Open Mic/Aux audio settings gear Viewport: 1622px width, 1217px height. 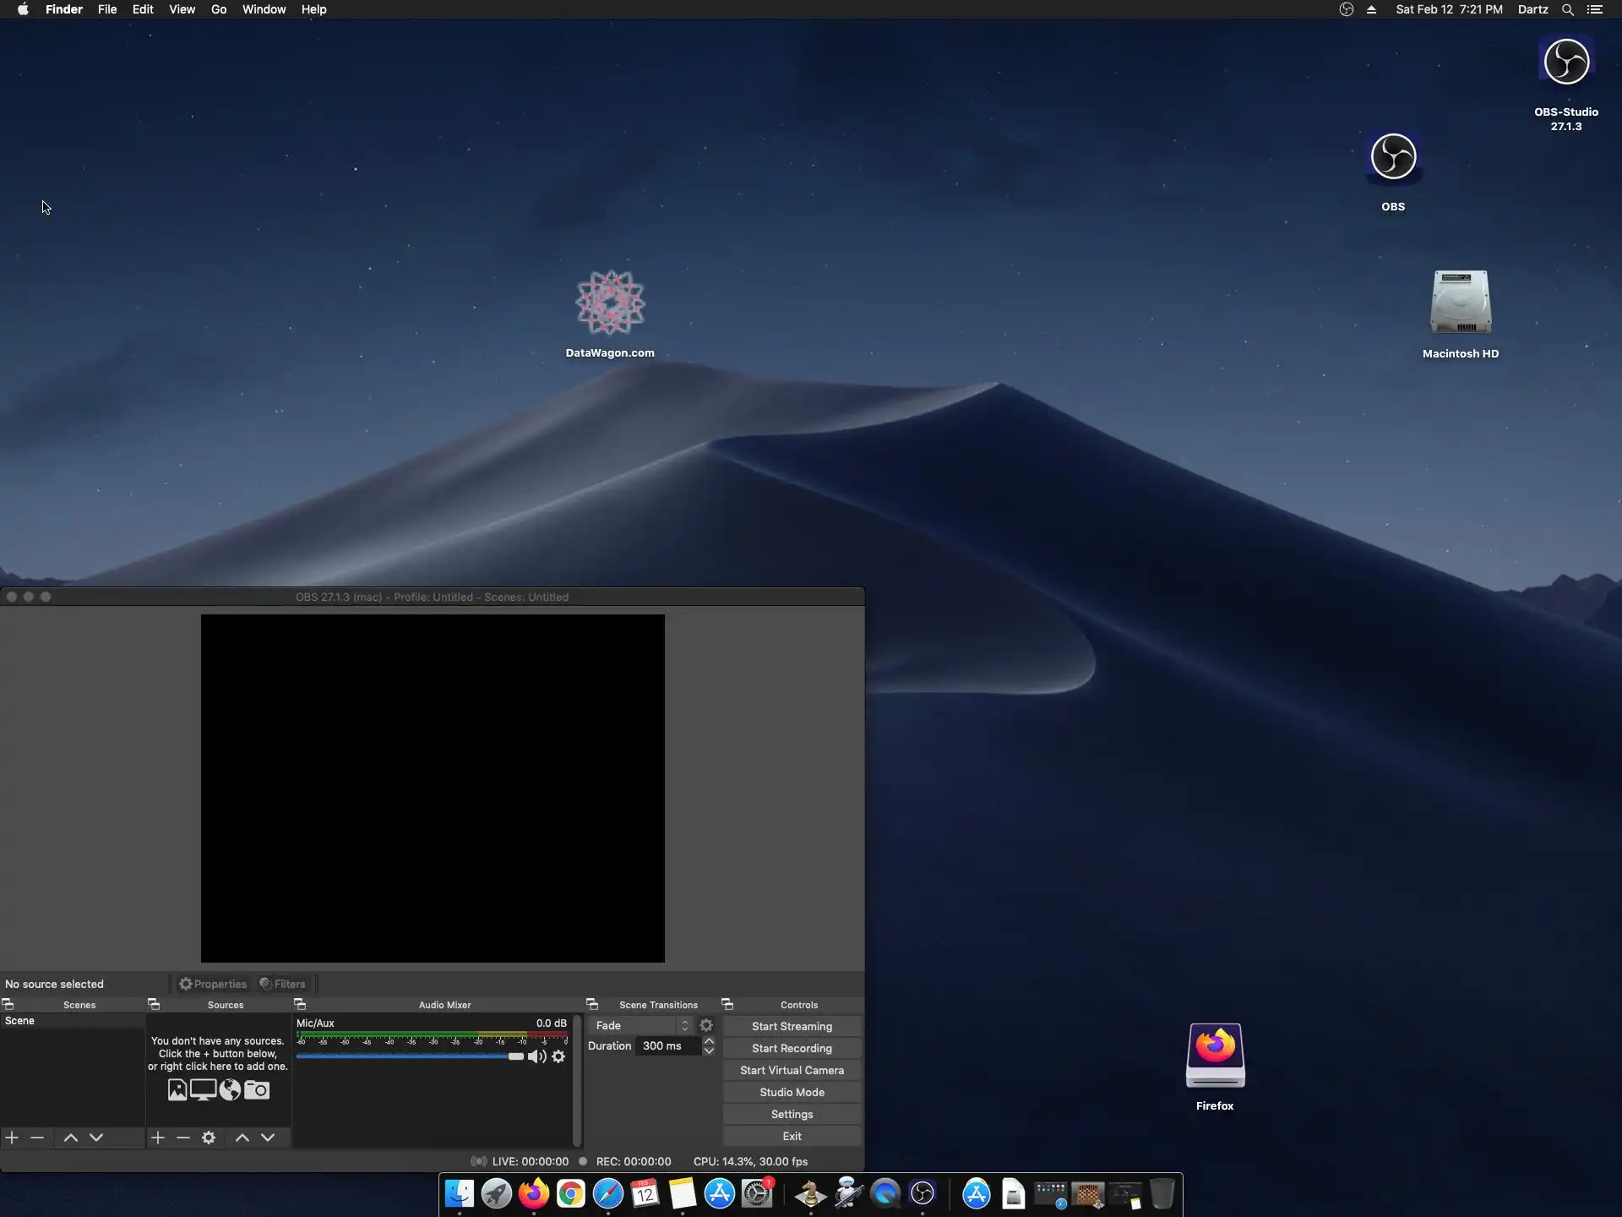pyautogui.click(x=558, y=1056)
